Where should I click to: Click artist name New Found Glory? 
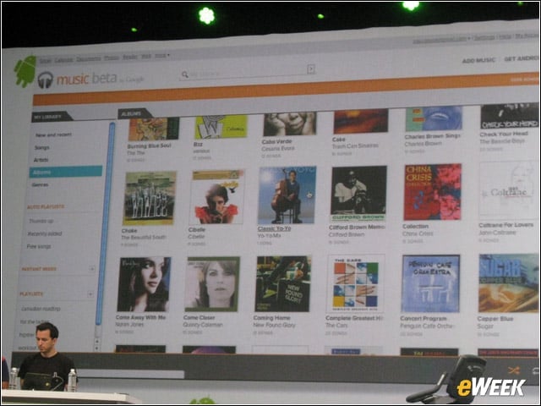pyautogui.click(x=274, y=325)
